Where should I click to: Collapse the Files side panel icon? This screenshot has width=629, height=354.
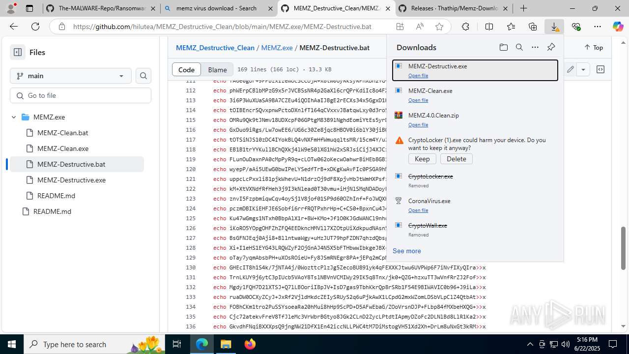pyautogui.click(x=18, y=52)
